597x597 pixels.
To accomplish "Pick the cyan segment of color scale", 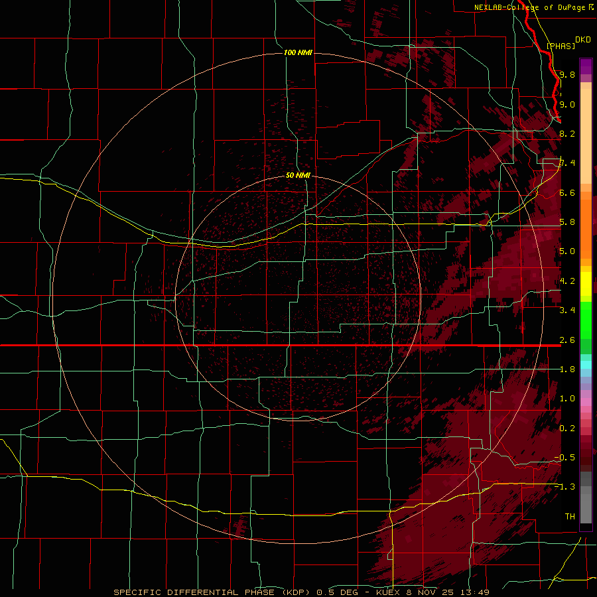I will [x=586, y=365].
